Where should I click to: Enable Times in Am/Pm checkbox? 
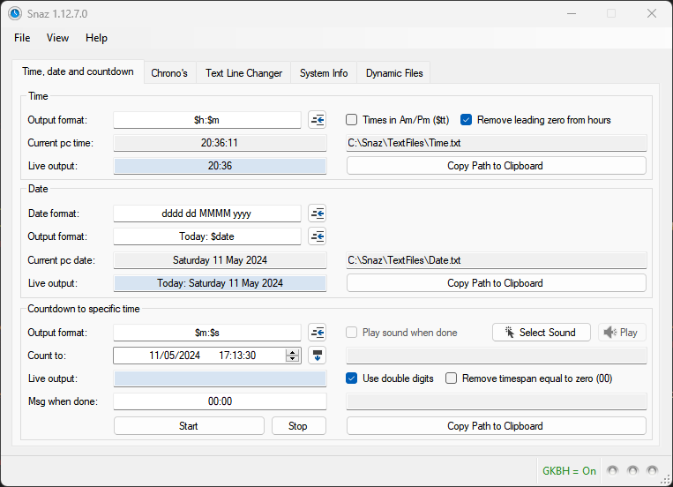(x=352, y=120)
